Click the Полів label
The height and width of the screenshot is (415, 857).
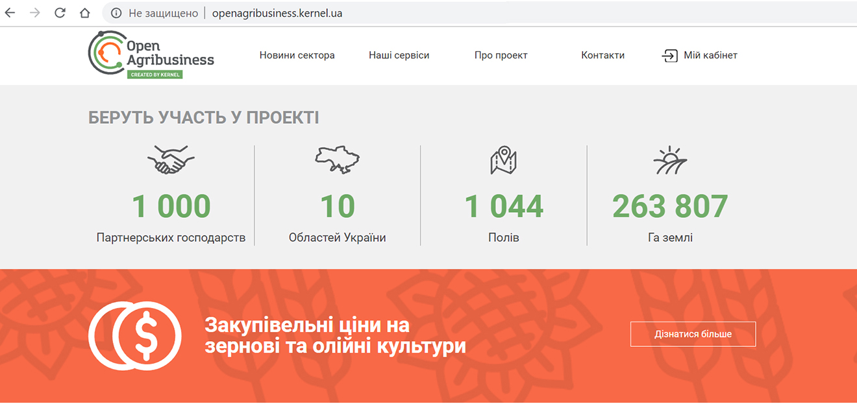coord(504,238)
